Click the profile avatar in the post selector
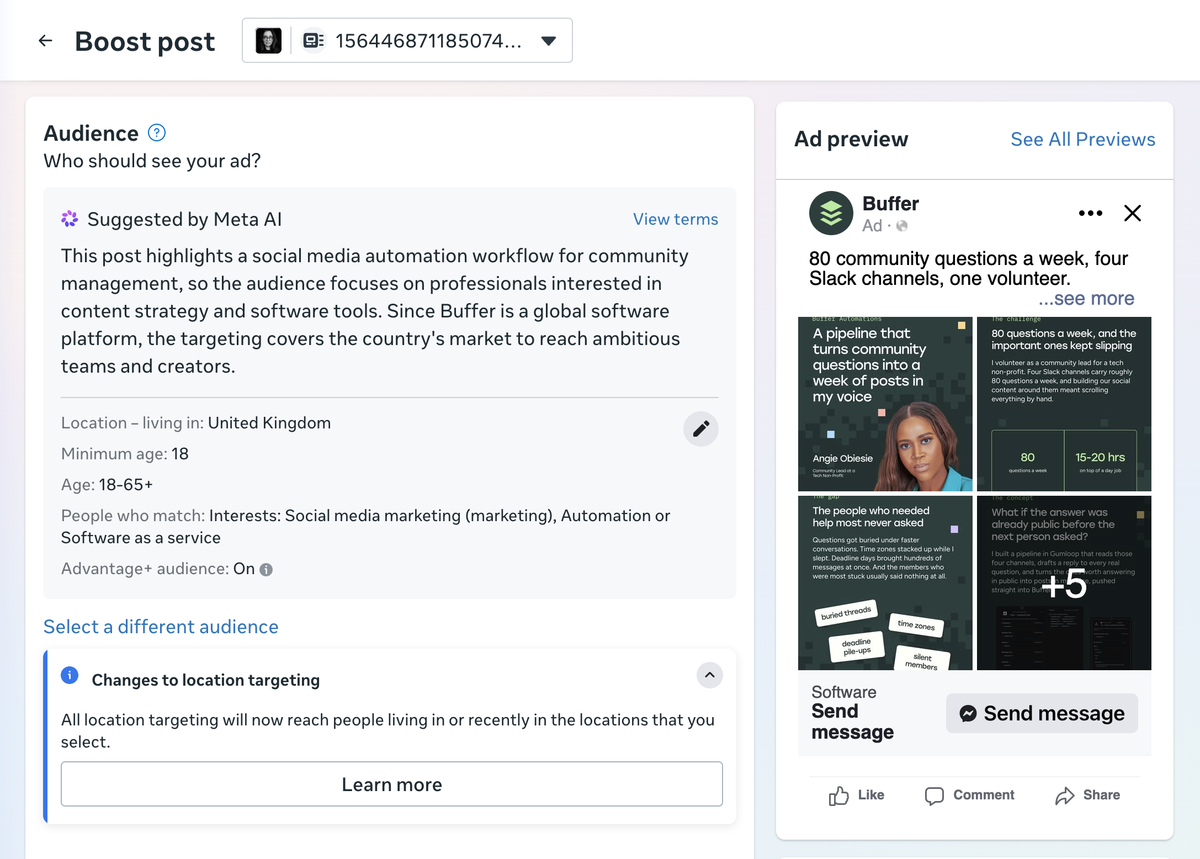This screenshot has width=1200, height=859. [x=269, y=40]
